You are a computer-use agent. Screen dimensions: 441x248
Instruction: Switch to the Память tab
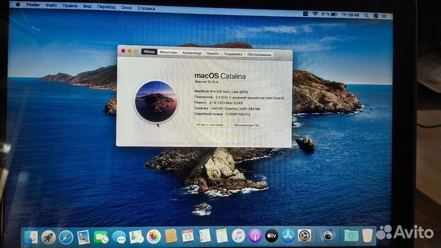213,53
